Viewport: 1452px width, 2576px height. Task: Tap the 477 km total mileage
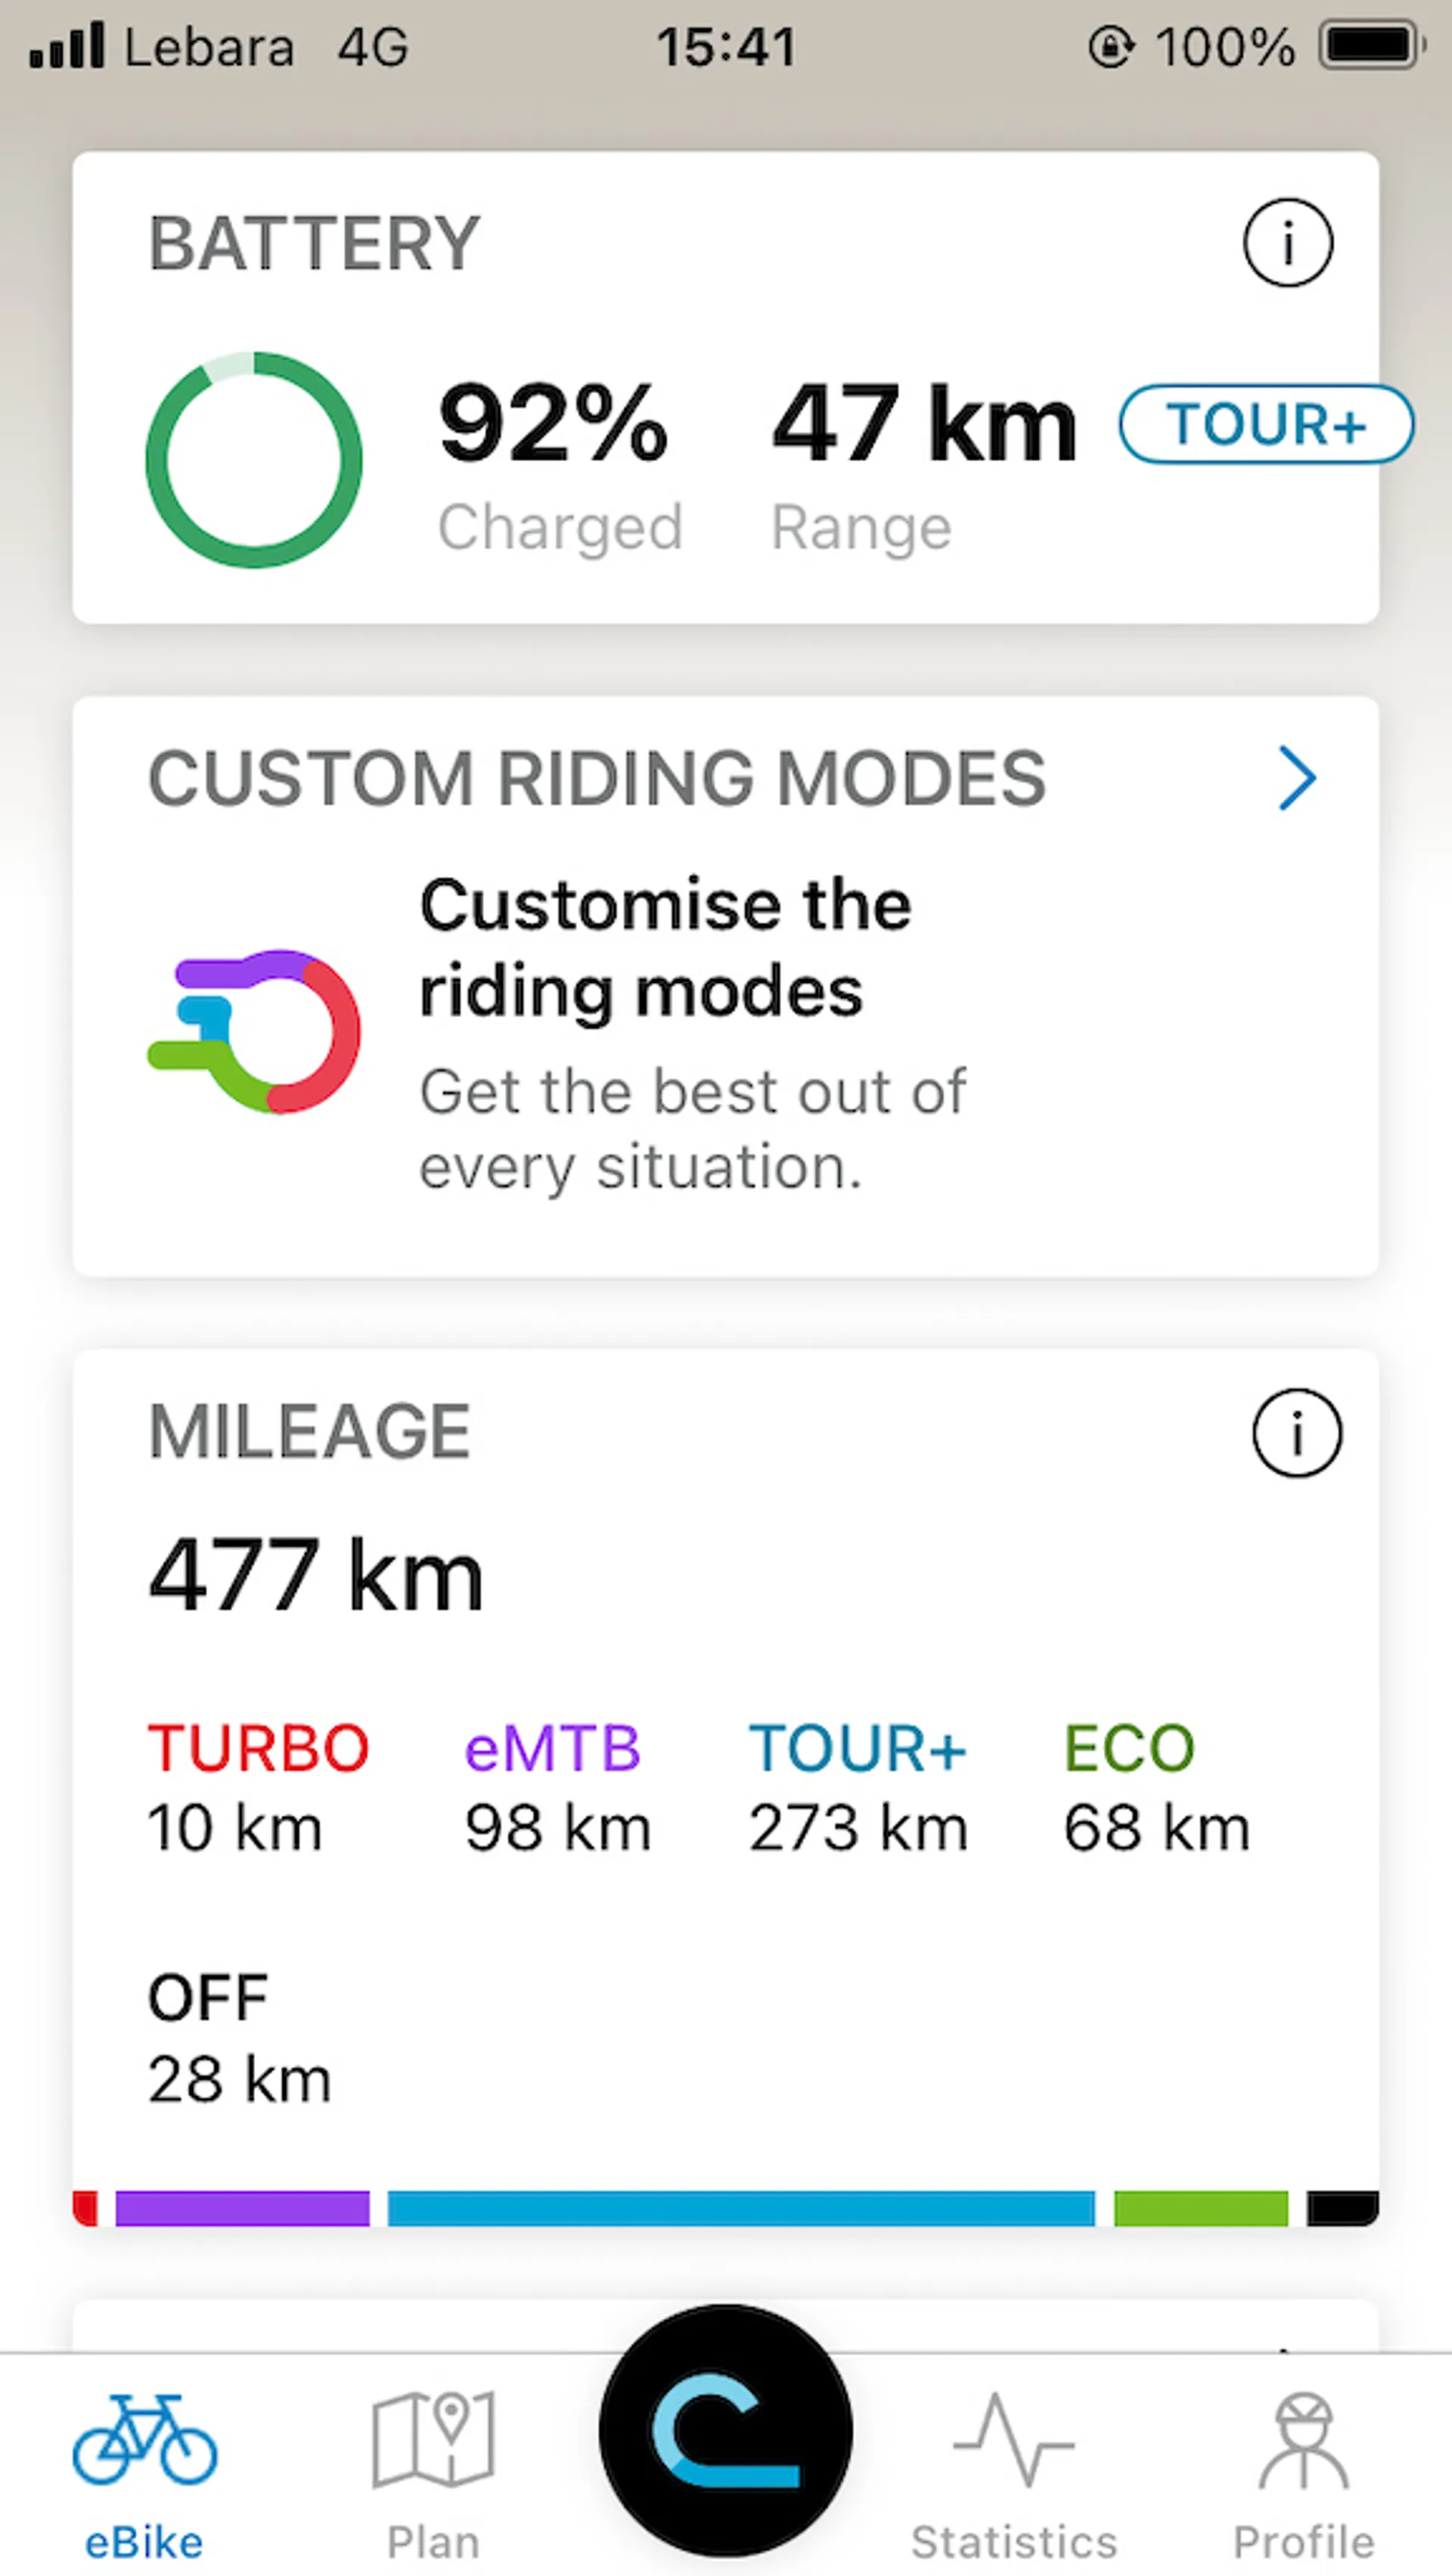316,1576
